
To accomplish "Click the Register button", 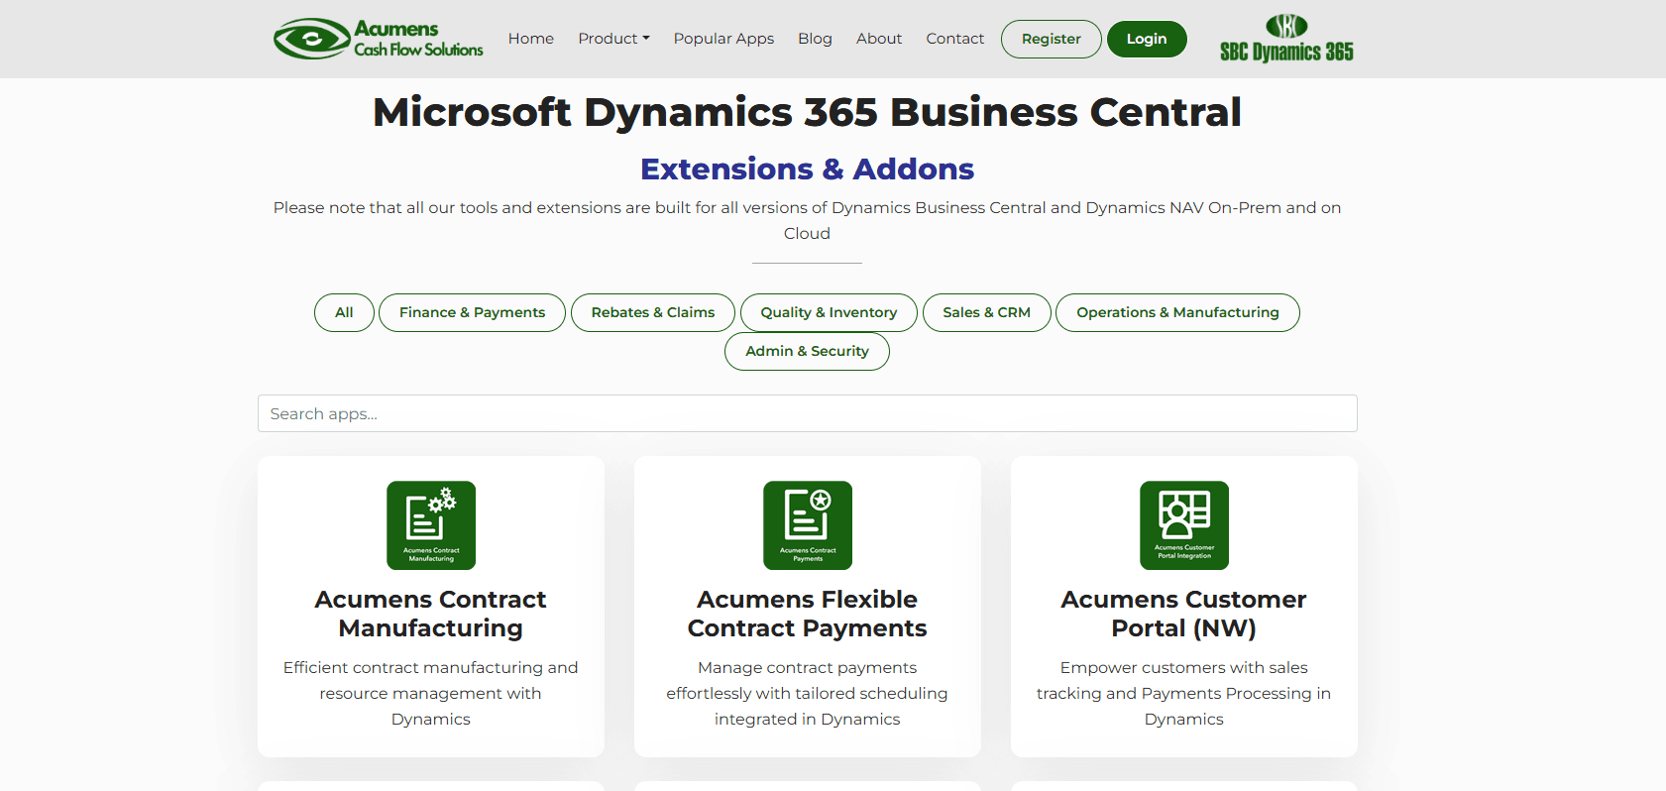I will pos(1052,39).
